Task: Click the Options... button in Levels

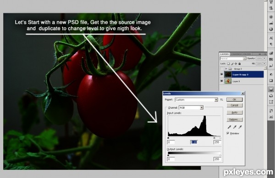Action: [x=235, y=120]
